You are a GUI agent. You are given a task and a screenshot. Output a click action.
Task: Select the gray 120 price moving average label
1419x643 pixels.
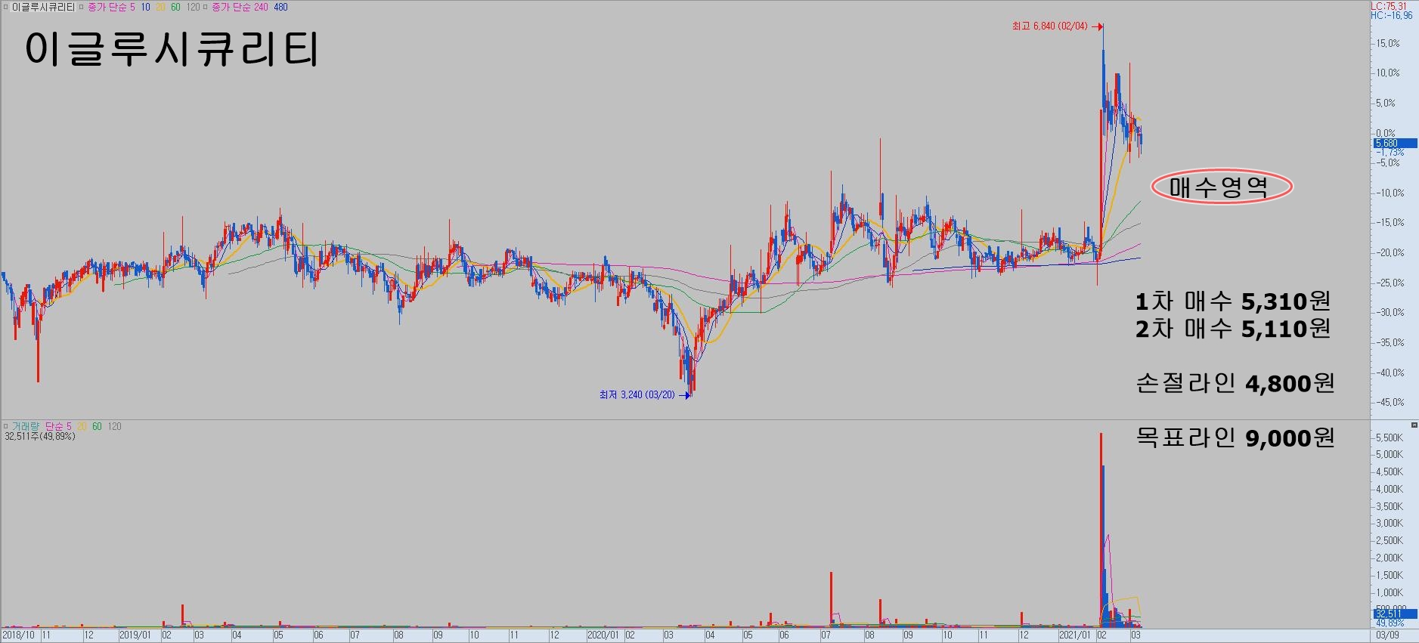pyautogui.click(x=193, y=7)
